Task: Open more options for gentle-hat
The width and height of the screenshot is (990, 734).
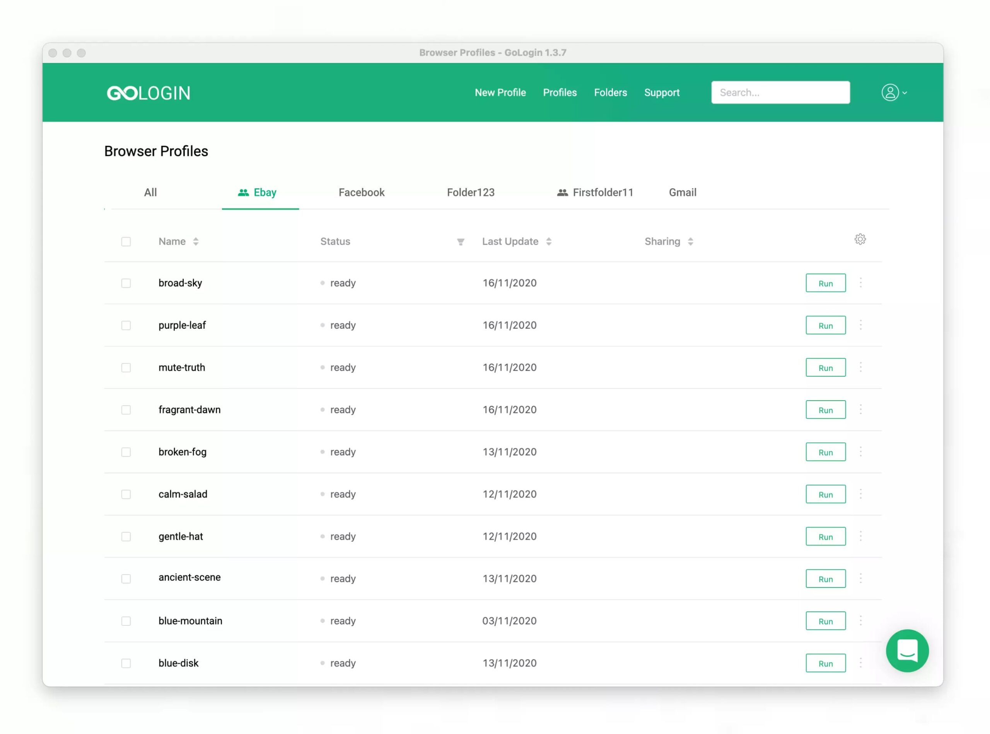Action: [x=860, y=536]
